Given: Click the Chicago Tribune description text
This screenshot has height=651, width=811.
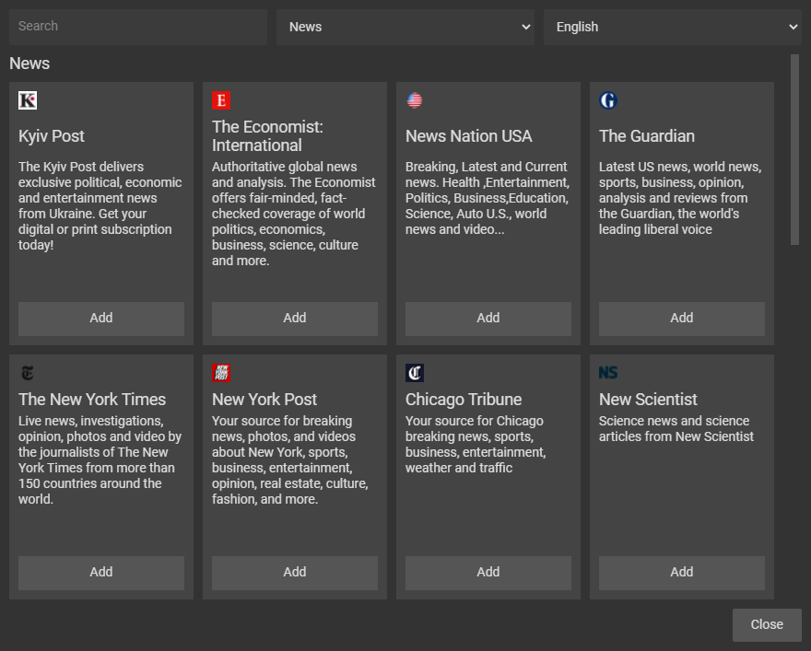Looking at the screenshot, I should point(476,445).
